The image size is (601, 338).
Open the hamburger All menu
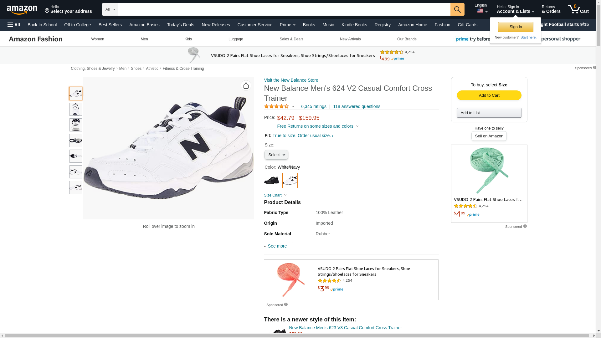point(14,25)
